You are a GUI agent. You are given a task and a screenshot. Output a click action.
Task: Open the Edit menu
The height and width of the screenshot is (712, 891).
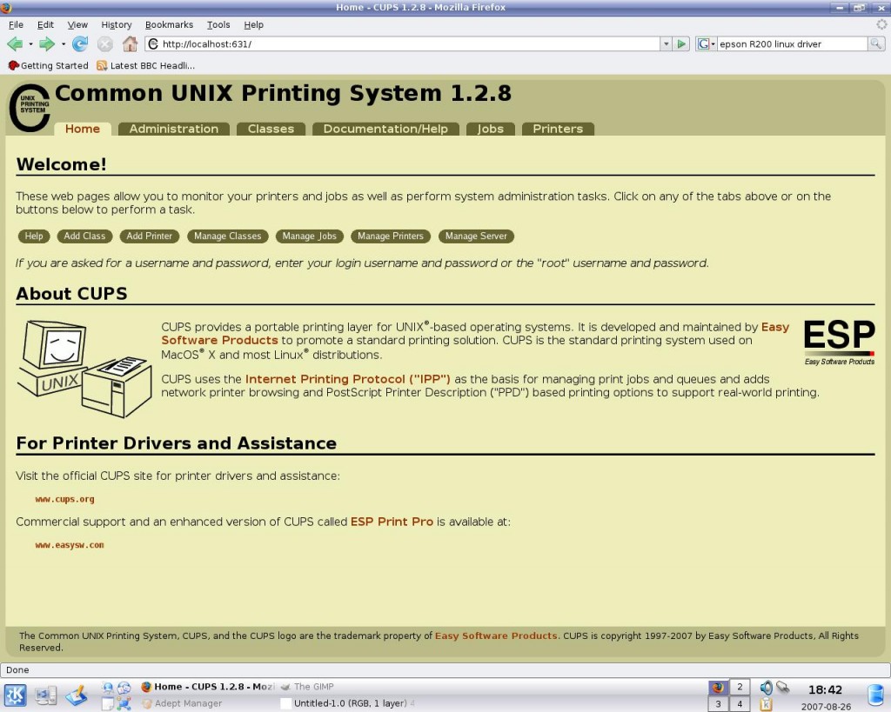coord(45,24)
